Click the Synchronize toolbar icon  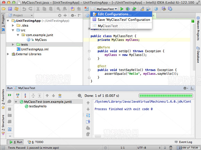coord(16,9)
